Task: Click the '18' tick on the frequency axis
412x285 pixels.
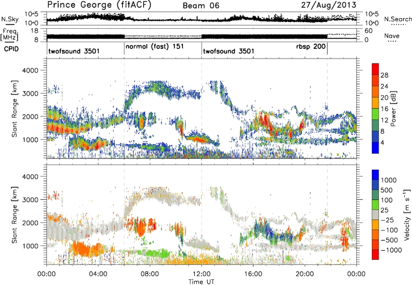Action: pos(34,31)
